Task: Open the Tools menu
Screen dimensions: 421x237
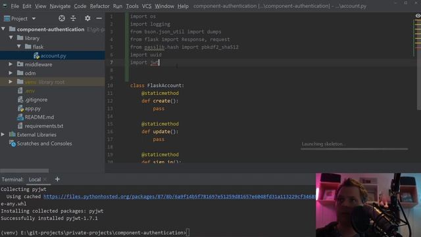Action: 132,6
